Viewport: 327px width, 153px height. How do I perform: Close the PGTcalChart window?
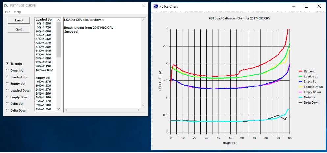319,6
